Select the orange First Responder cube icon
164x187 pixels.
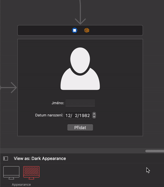click(87, 30)
